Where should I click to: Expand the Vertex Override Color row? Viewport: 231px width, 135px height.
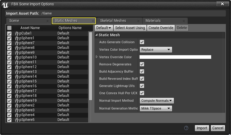97,57
